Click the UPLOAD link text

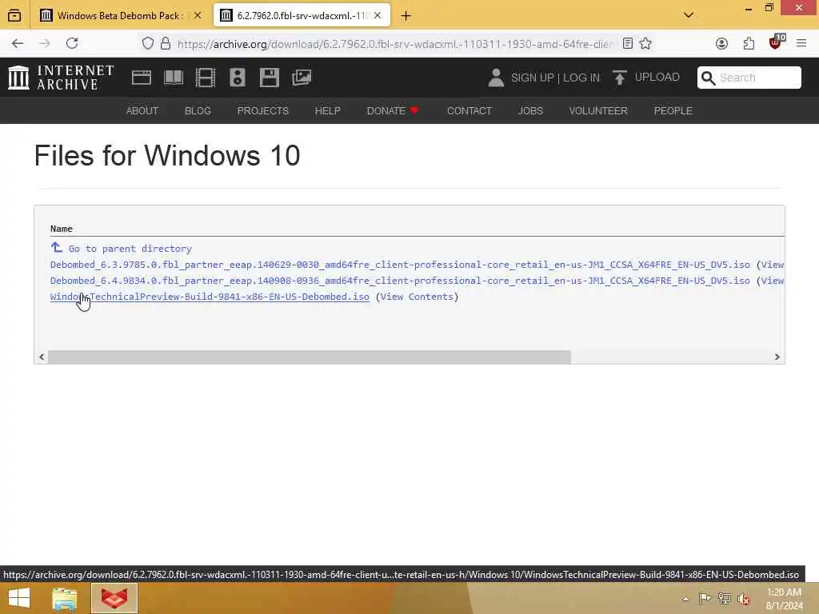pyautogui.click(x=657, y=78)
